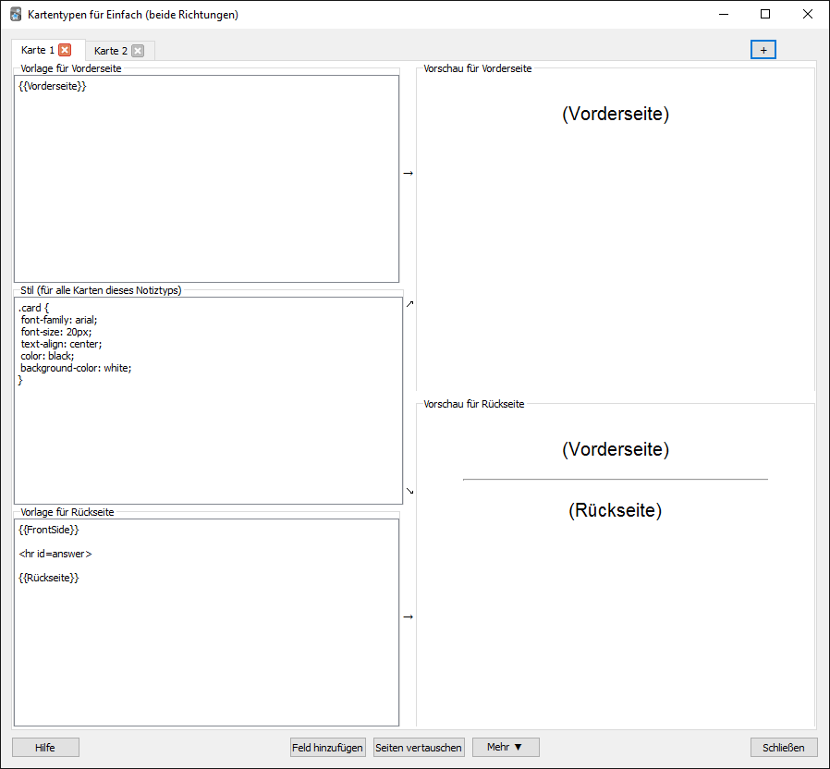Click into the Stil CSS editor
Viewport: 830px width, 769px height.
click(x=208, y=400)
